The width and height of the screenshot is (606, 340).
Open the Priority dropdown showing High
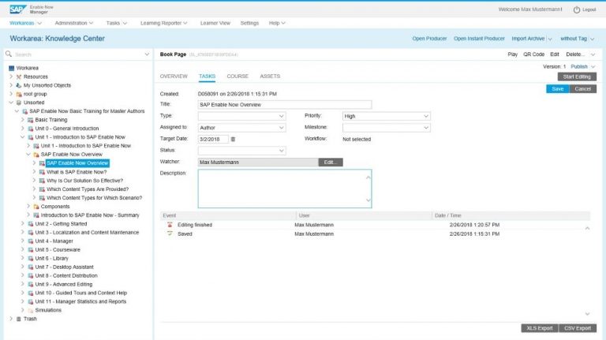[386, 116]
